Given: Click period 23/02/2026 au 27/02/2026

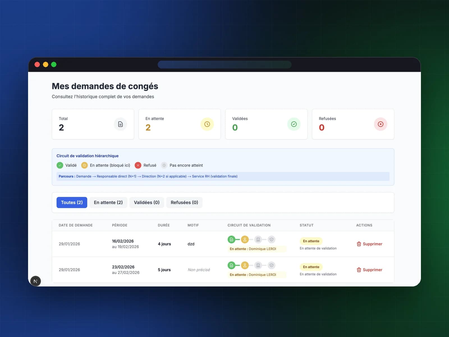Looking at the screenshot, I should point(126,270).
